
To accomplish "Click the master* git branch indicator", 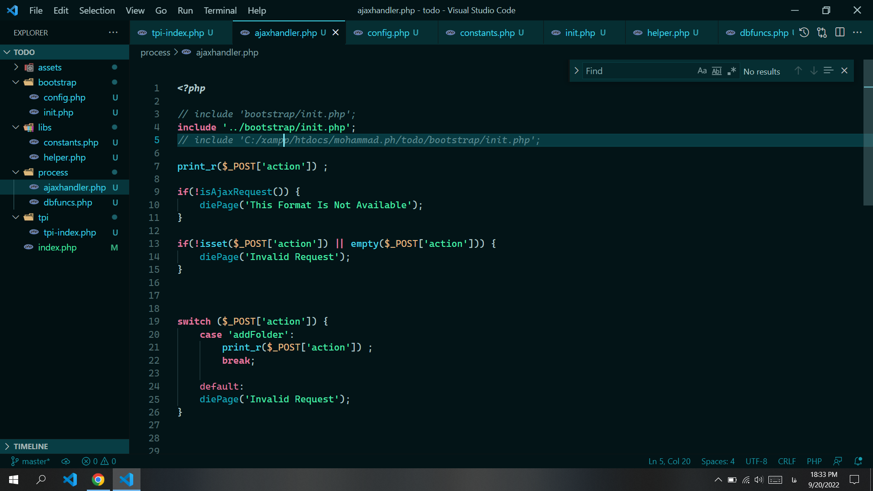I will tap(30, 461).
